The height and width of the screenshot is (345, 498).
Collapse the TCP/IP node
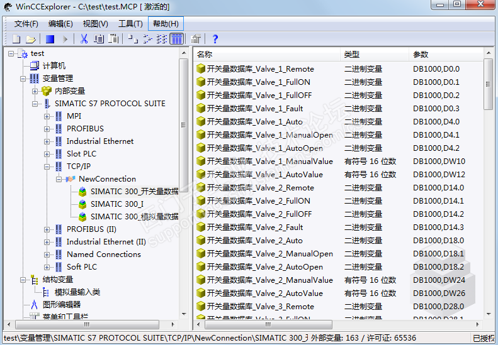tap(47, 167)
